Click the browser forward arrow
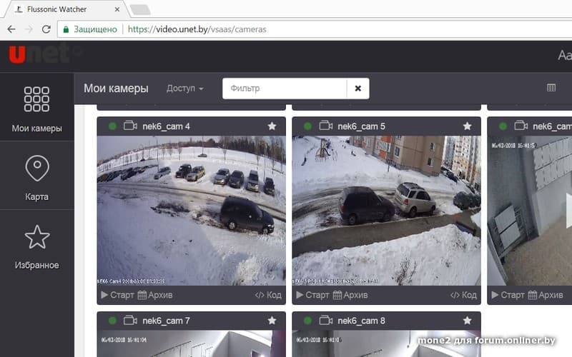 (x=29, y=29)
